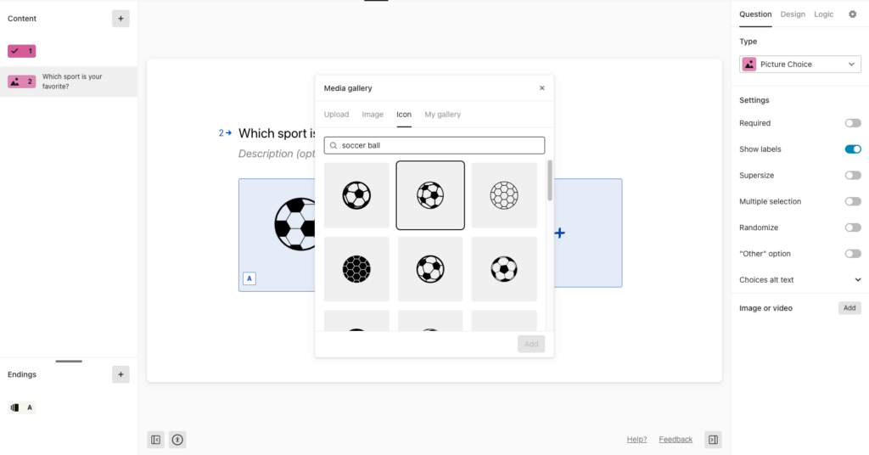Open the Feedback link
The height and width of the screenshot is (455, 869).
(x=676, y=440)
